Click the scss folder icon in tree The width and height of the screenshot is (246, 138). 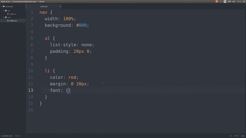click(6, 17)
